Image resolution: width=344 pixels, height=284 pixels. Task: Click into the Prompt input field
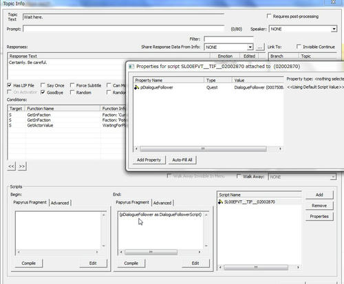[x=123, y=29]
